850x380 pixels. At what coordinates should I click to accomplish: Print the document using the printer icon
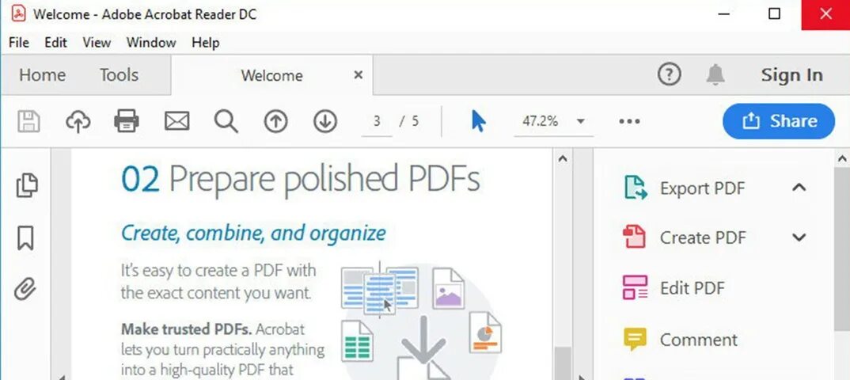coord(127,121)
